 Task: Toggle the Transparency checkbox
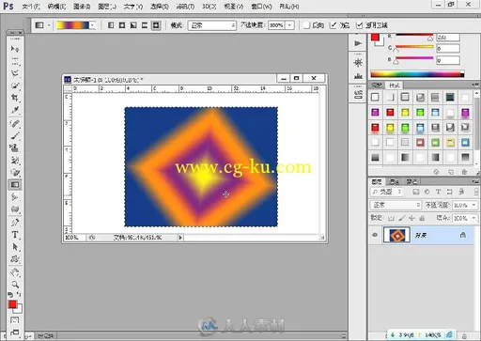(360, 25)
